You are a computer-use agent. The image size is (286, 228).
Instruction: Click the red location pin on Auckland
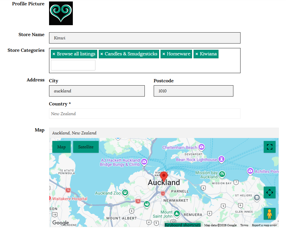click(164, 176)
